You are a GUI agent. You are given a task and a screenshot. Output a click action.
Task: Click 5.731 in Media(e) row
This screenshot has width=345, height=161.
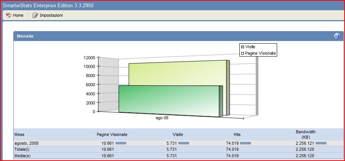(x=172, y=156)
